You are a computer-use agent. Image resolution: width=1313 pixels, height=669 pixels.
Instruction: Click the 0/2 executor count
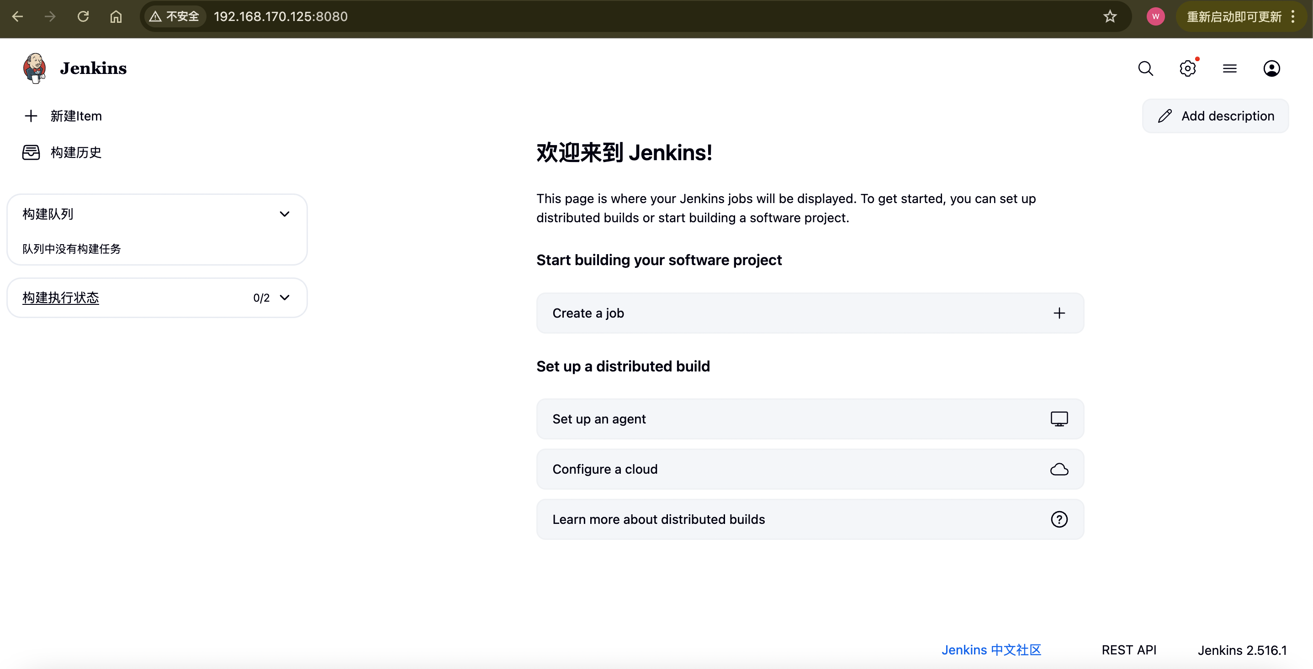pyautogui.click(x=261, y=298)
